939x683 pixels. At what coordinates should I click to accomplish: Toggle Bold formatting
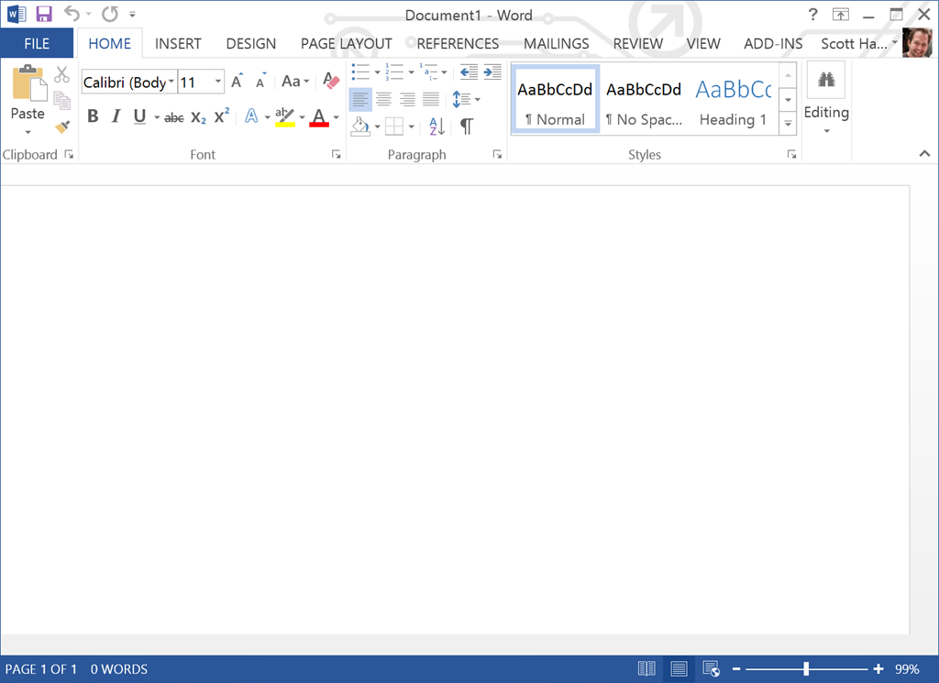[93, 116]
